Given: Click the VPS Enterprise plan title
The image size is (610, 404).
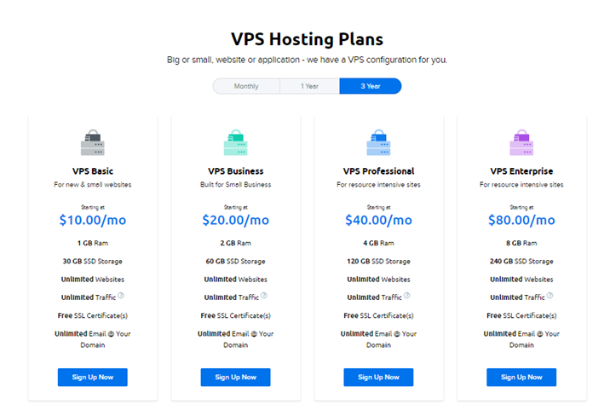Looking at the screenshot, I should (x=521, y=171).
